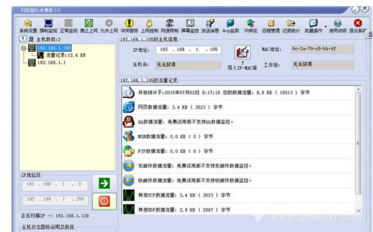This screenshot has width=373, height=232.
Task: Open the Arp监测 monitoring icon
Action: pos(230,26)
